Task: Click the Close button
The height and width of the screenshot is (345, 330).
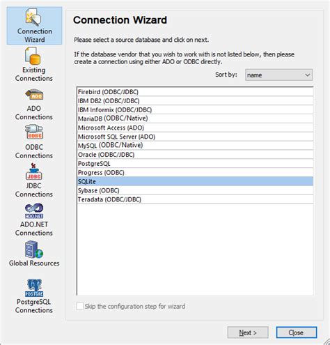Action: tap(297, 332)
